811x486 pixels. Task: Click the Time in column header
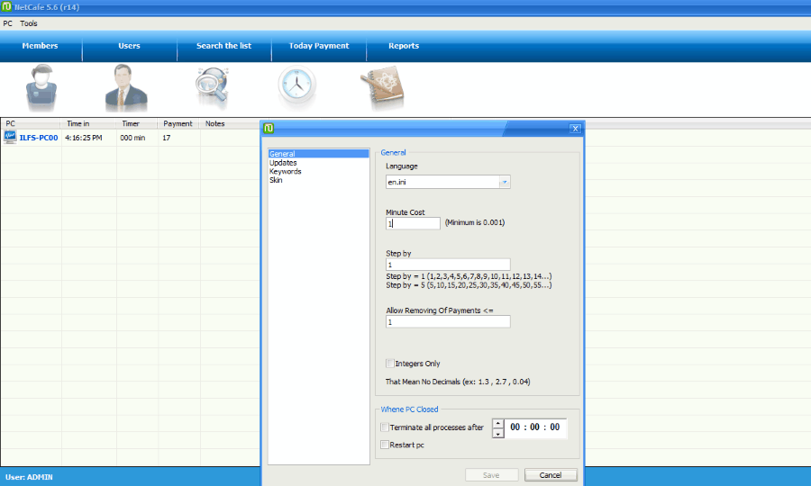pyautogui.click(x=89, y=123)
